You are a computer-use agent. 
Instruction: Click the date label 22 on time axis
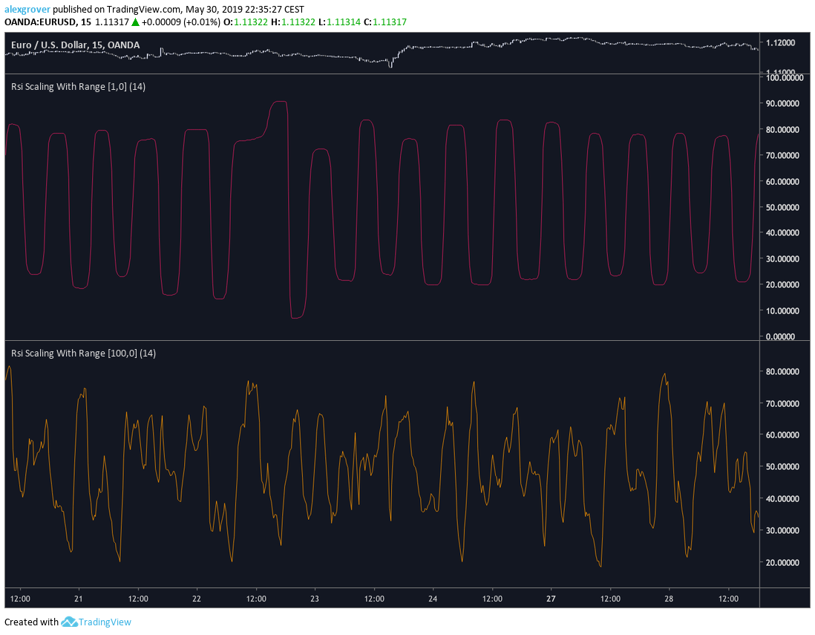coord(197,599)
